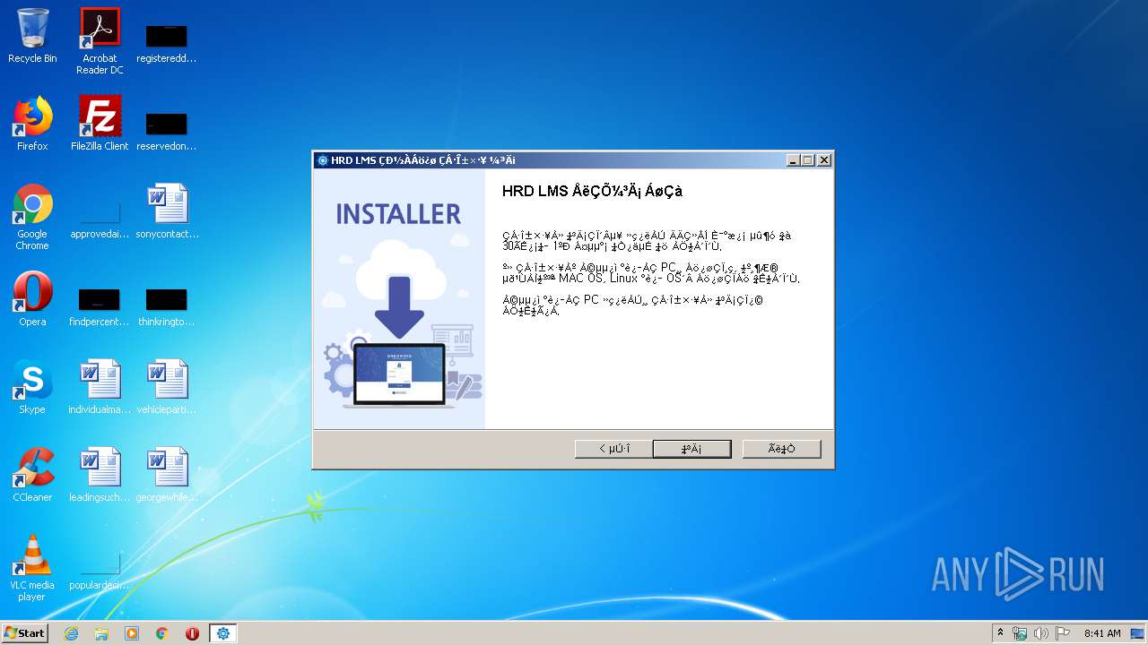Select the thinkringto... desktop file
1148x645 pixels.
[x=166, y=305]
